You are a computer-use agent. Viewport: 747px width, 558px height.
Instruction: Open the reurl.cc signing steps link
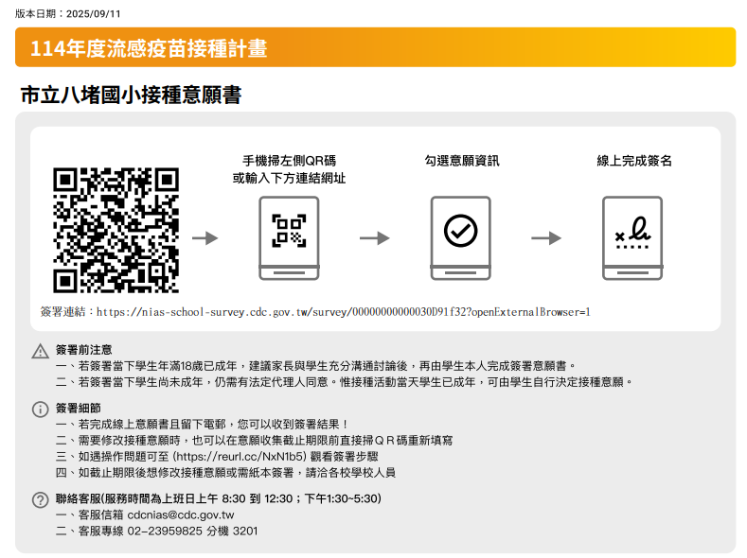click(x=240, y=456)
